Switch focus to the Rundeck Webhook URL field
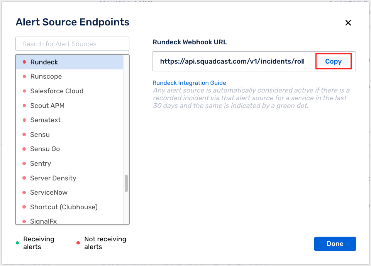 point(232,61)
